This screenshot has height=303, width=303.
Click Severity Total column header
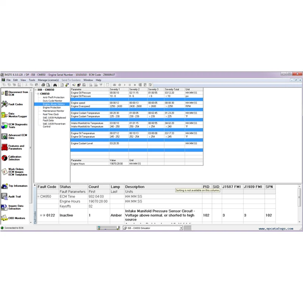(175, 89)
